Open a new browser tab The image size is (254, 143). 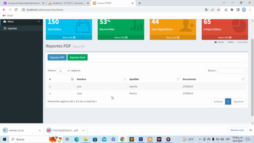[140, 3]
